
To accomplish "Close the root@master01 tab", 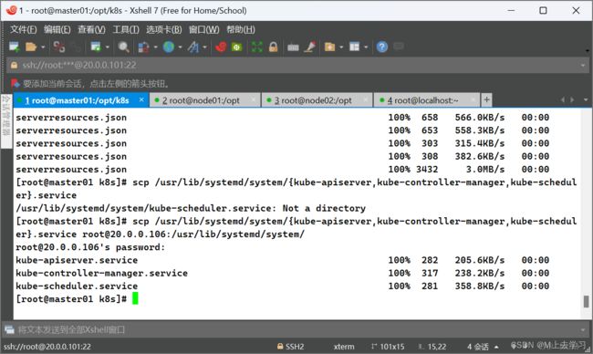I will (141, 99).
